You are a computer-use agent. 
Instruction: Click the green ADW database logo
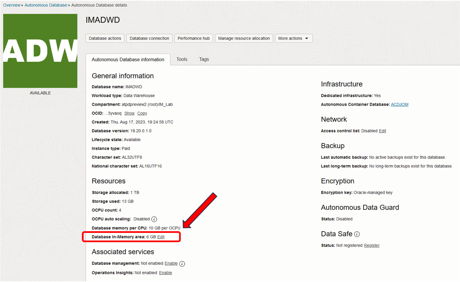click(40, 51)
